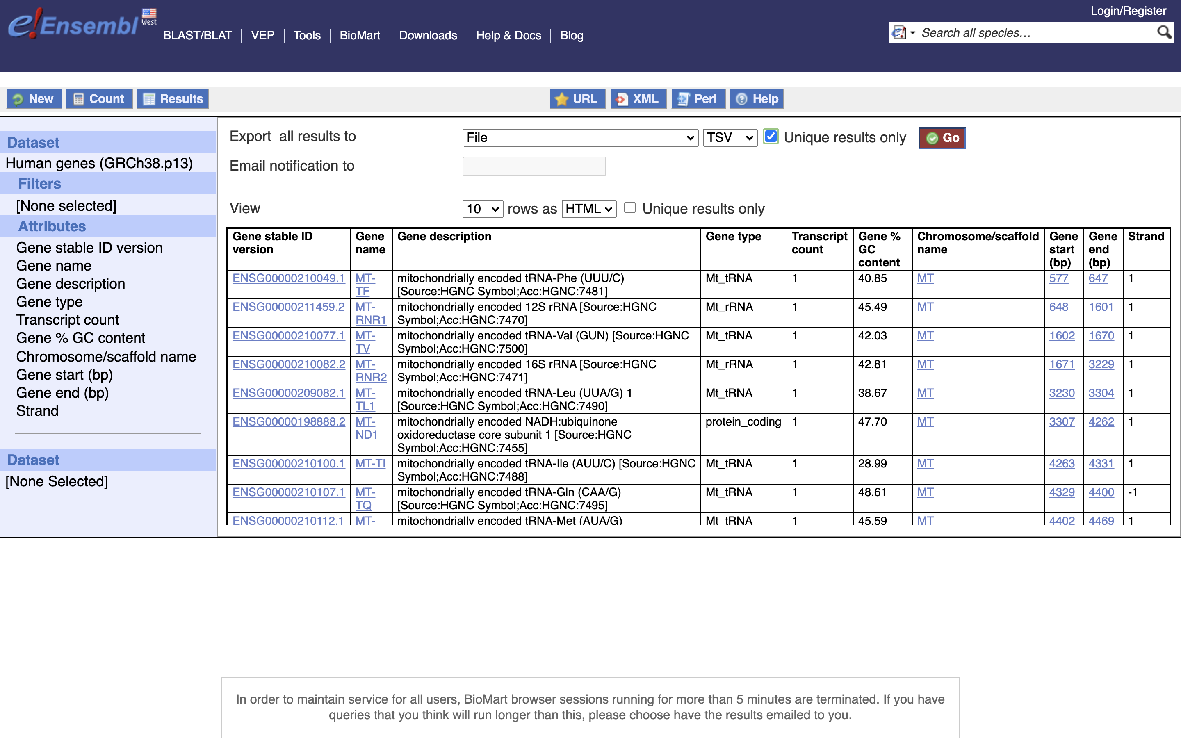Click gene end 1601 link
Screen dimensions: 1181x738
coord(1101,307)
